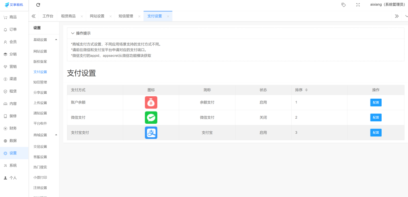Open the 会员 sidebar menu
The image size is (408, 197).
14,42
